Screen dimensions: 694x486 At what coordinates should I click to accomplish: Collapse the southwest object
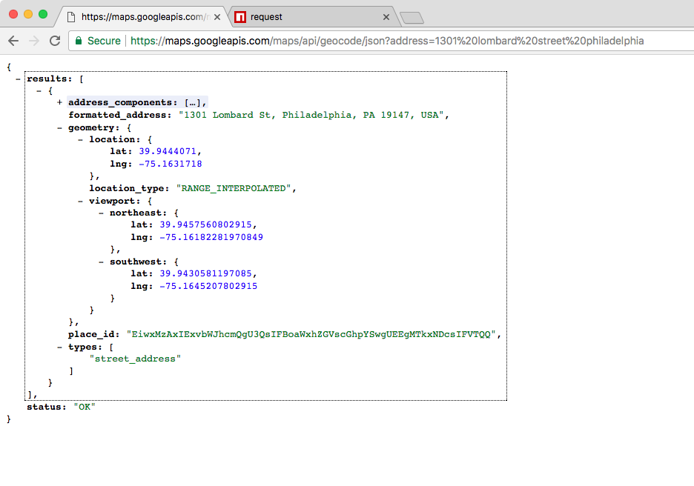101,262
